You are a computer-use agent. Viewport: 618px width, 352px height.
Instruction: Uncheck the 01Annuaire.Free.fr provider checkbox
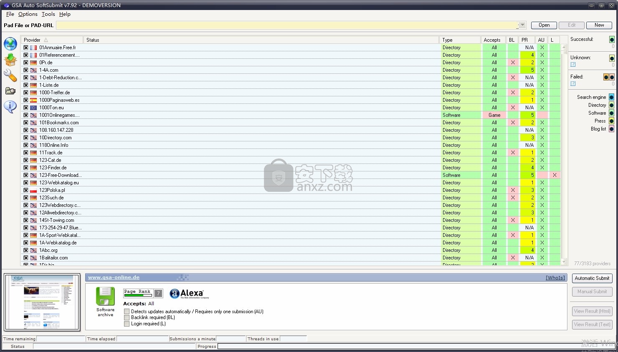point(26,48)
